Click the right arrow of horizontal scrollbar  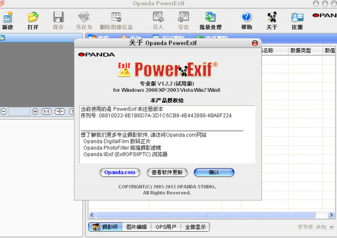tap(331, 215)
